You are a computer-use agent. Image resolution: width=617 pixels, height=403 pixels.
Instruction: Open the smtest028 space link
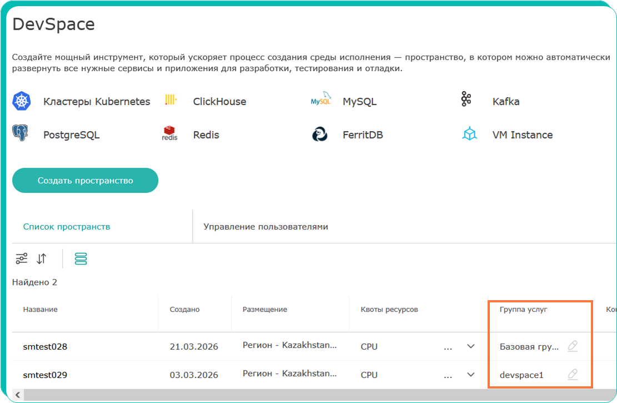click(45, 346)
